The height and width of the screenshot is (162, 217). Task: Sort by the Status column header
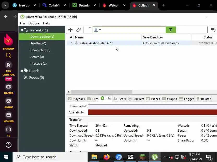(x=208, y=37)
